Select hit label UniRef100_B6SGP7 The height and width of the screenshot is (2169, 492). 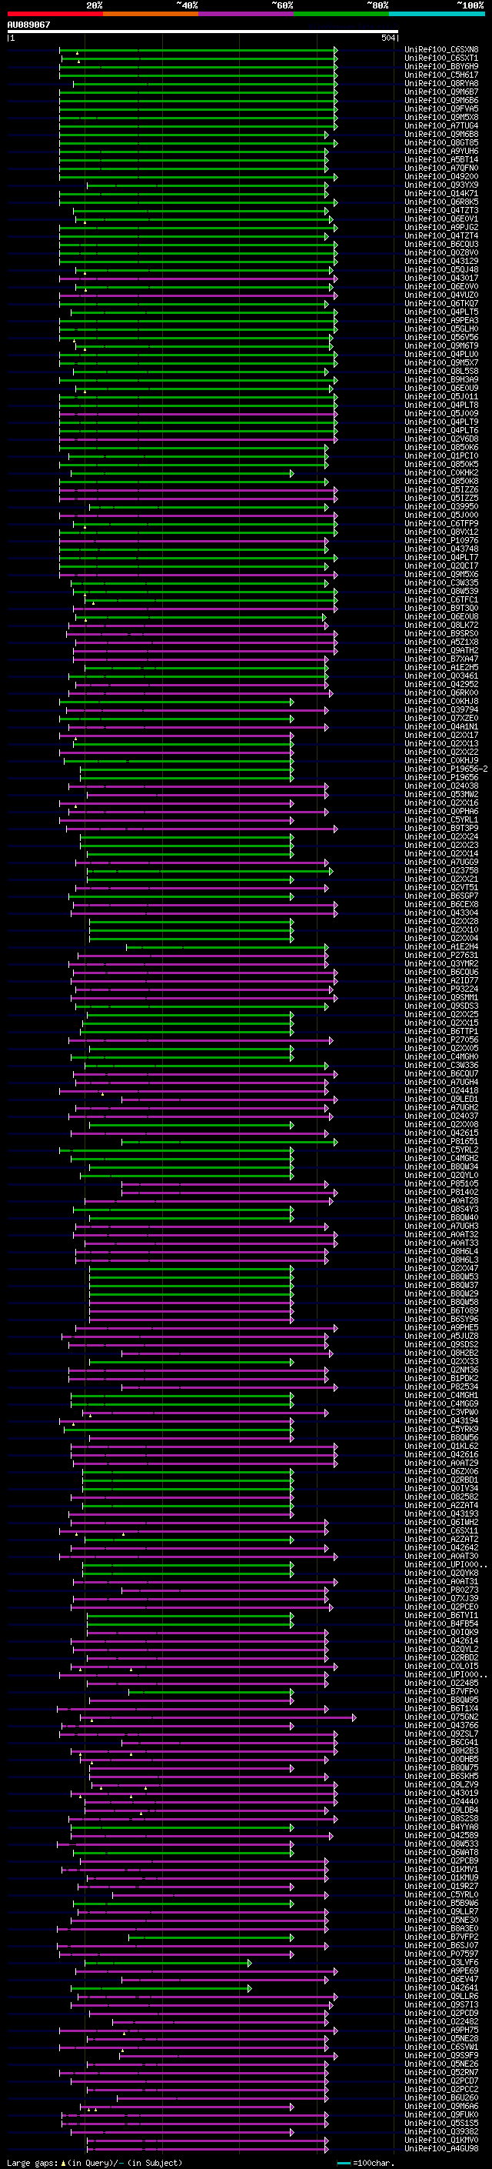(x=441, y=896)
